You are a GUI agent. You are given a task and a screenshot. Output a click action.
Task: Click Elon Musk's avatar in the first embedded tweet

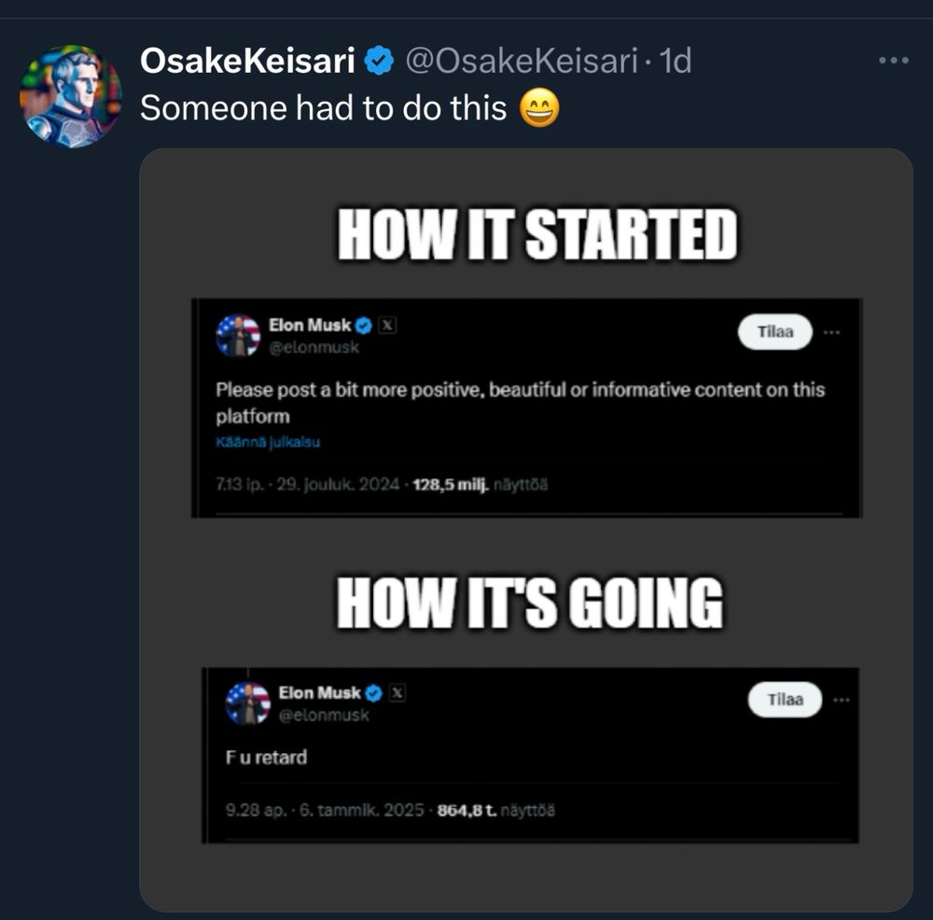pyautogui.click(x=238, y=335)
